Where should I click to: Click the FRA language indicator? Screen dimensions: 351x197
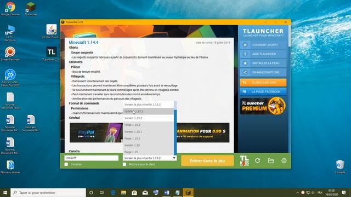pyautogui.click(x=320, y=193)
